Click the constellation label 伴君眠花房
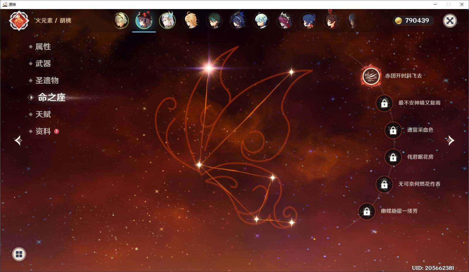Viewport: 469px width, 272px height. [x=420, y=157]
